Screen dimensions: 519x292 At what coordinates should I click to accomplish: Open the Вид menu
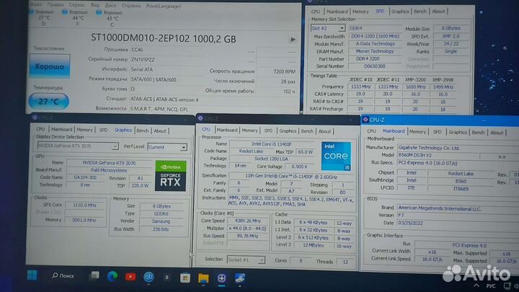point(95,5)
